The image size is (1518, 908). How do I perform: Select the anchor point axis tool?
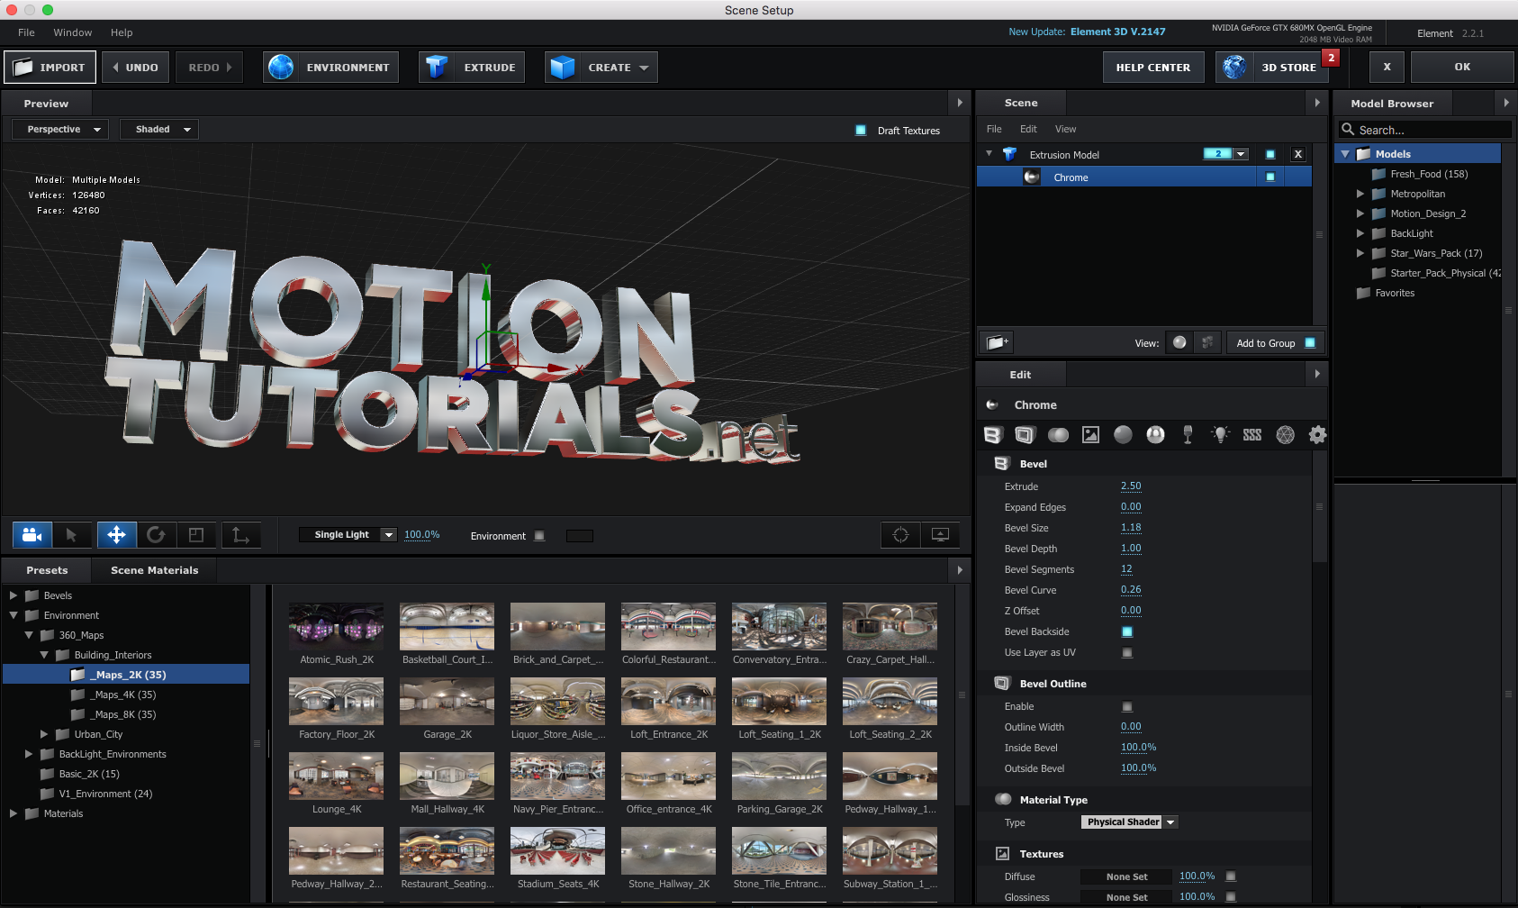240,535
